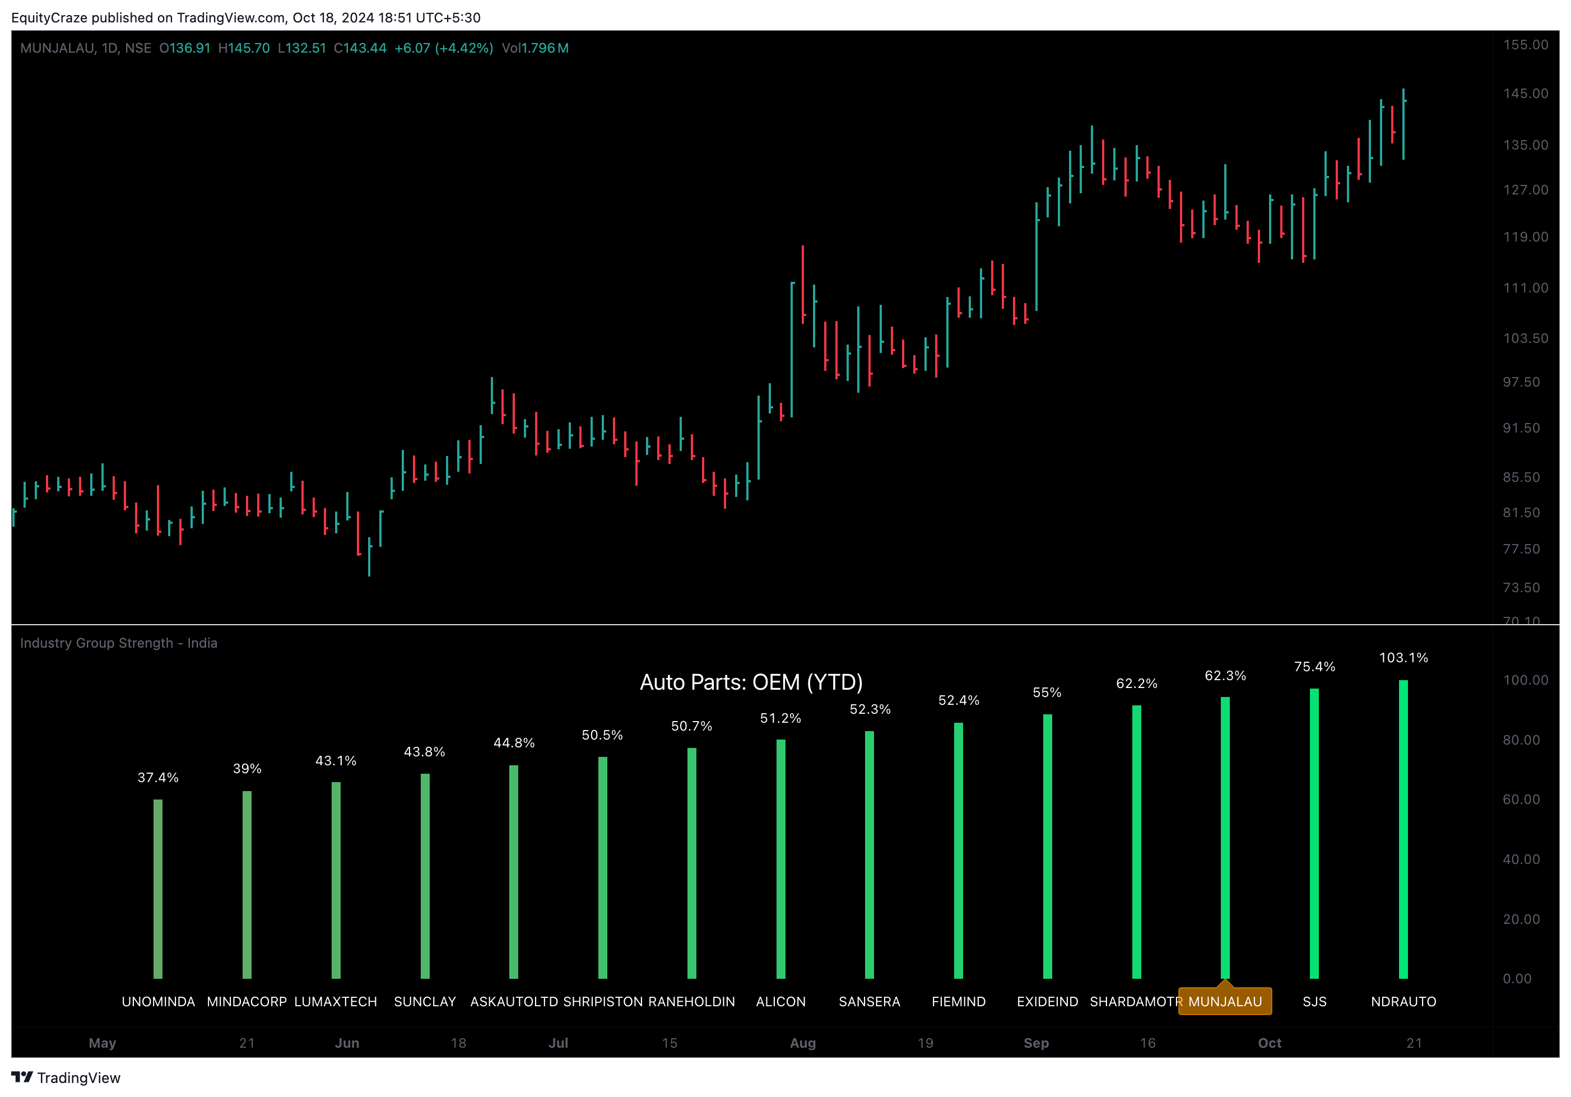The image size is (1571, 1097).
Task: Click the UNOMINDA strength bar
Action: click(158, 889)
